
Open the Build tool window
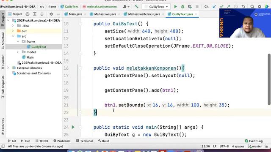pos(104,141)
